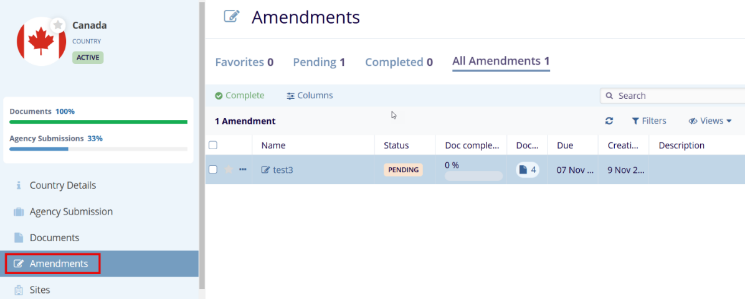
Task: Click the Canada favorite star icon
Action: coord(58,25)
